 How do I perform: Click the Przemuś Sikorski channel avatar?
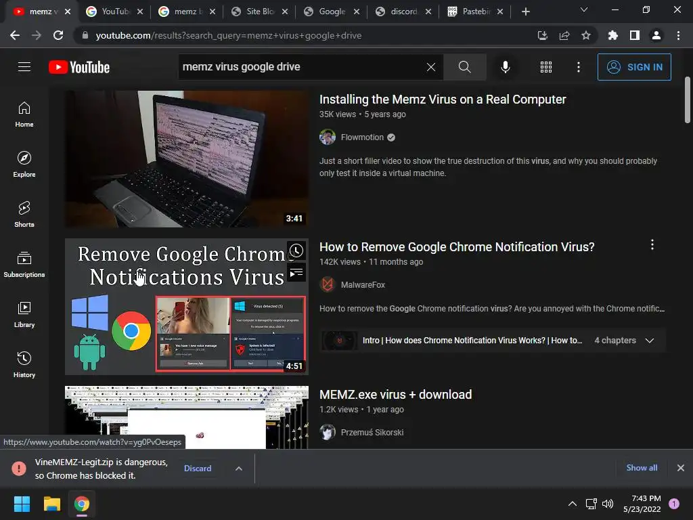[x=328, y=432]
